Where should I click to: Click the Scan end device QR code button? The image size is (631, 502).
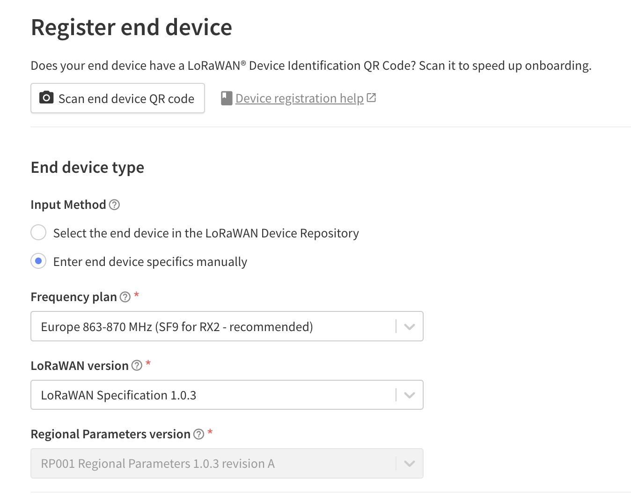(117, 98)
